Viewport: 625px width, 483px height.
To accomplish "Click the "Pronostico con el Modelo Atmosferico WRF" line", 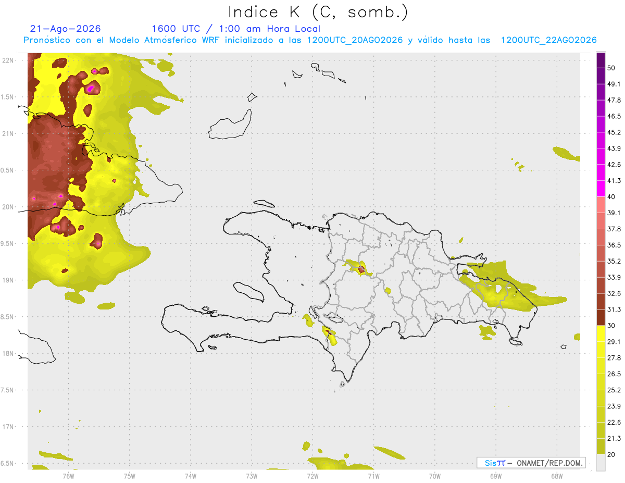I will 309,40.
